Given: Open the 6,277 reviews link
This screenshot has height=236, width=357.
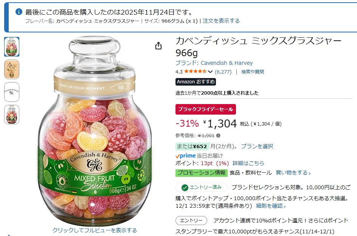Looking at the screenshot, I should [x=223, y=72].
